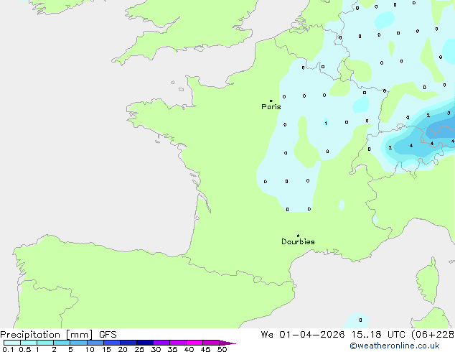Viewport: 455px width, 352px height.
Task: Click the map value '3' near right edge
Action: (x=449, y=114)
